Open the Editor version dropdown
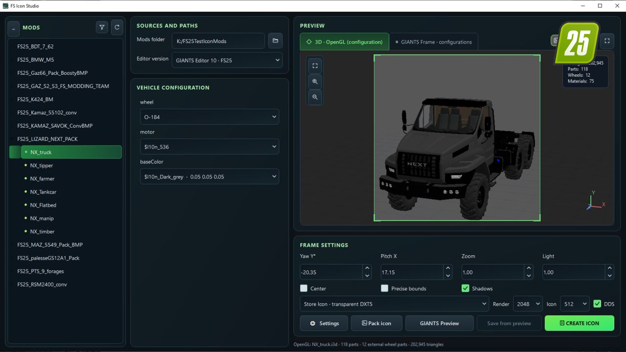 (227, 60)
